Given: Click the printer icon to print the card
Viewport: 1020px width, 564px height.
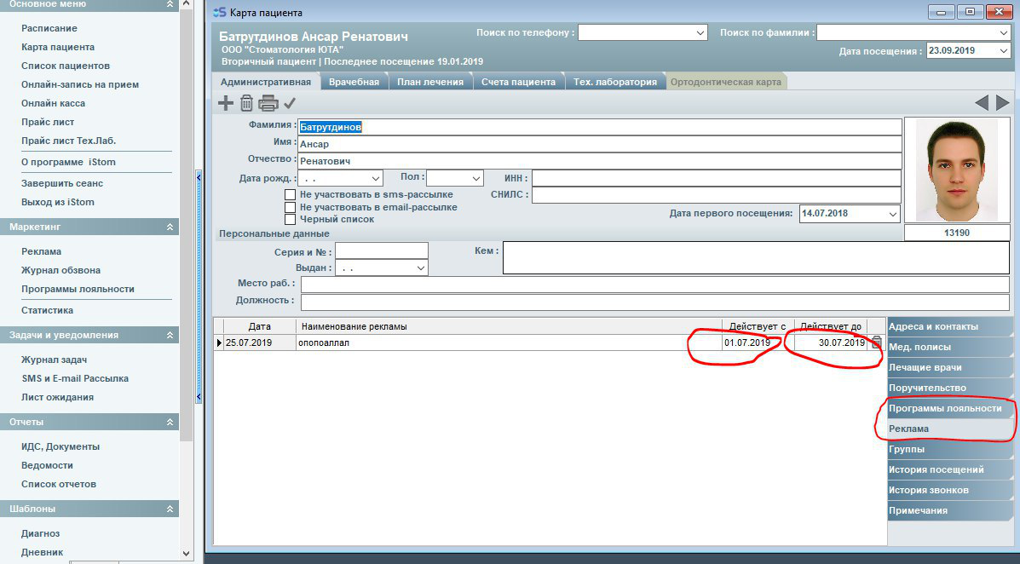Looking at the screenshot, I should [x=268, y=103].
